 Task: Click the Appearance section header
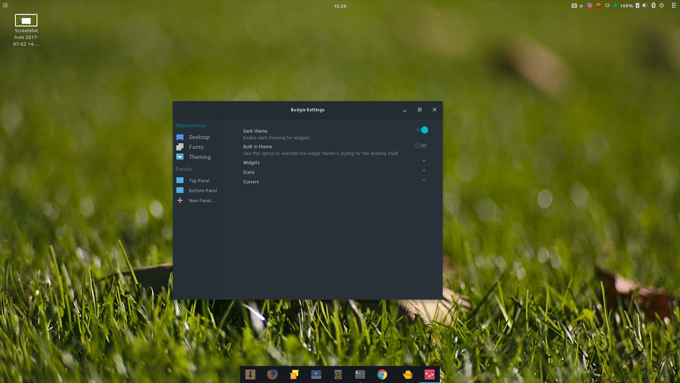(x=191, y=126)
